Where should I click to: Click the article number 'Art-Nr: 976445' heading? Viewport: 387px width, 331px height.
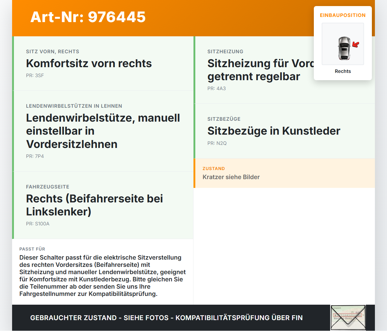point(88,18)
